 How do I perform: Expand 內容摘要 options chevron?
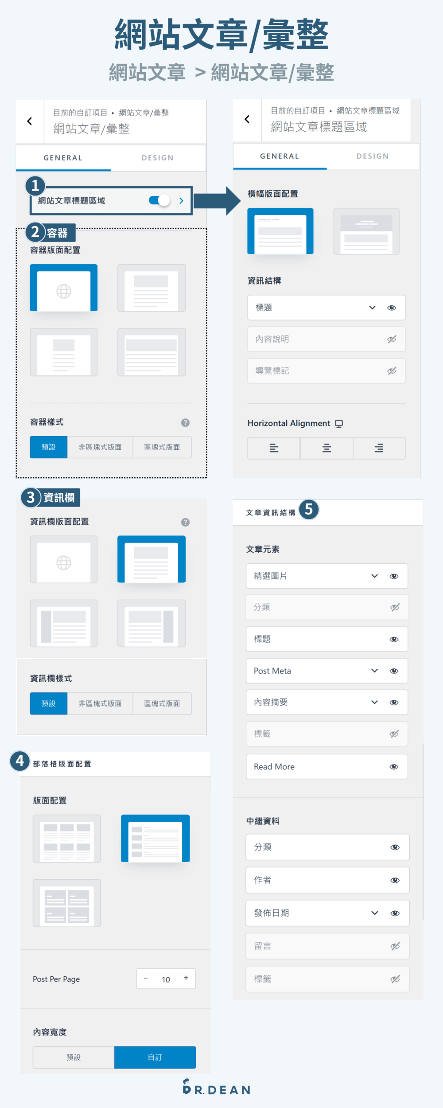375,702
